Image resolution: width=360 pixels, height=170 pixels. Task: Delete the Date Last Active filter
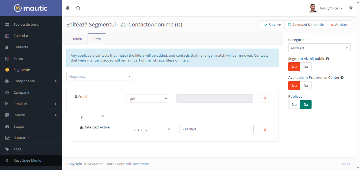click(x=265, y=129)
